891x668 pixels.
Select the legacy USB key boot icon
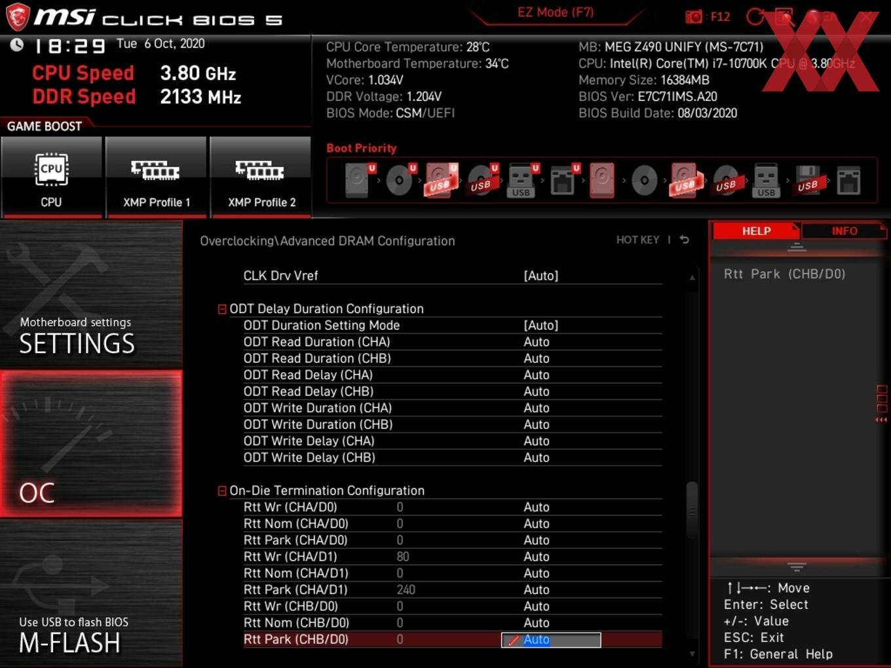point(766,180)
